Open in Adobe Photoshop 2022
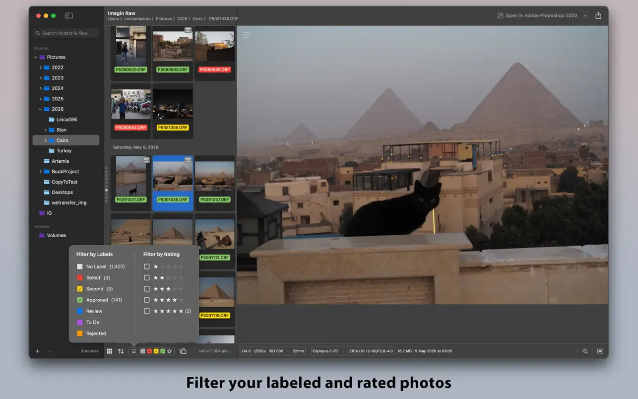 (x=541, y=15)
